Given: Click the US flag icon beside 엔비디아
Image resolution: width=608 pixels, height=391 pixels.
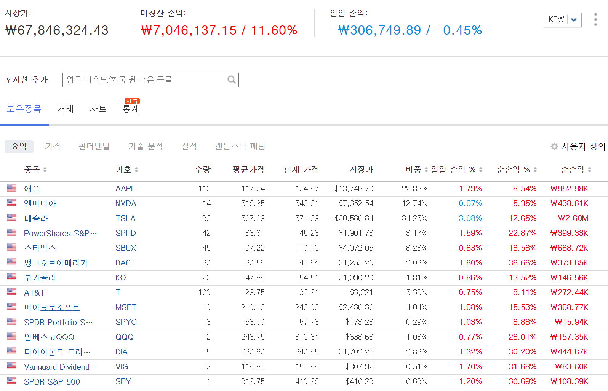Looking at the screenshot, I should [x=12, y=203].
